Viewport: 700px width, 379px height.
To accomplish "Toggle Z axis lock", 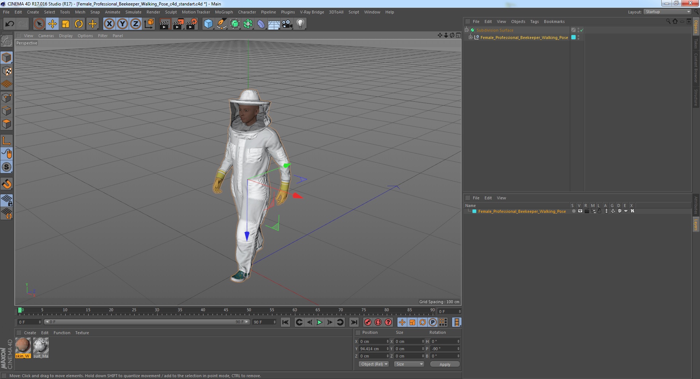I will click(x=136, y=24).
